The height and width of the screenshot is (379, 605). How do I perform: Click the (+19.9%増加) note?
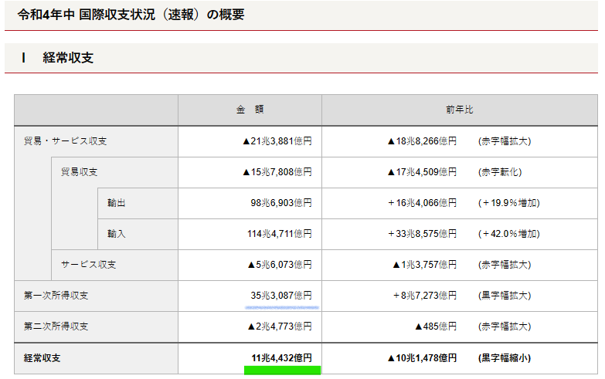click(508, 203)
